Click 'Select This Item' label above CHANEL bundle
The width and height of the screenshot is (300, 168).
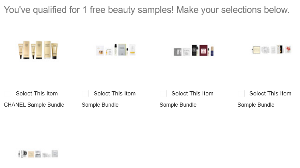click(37, 93)
